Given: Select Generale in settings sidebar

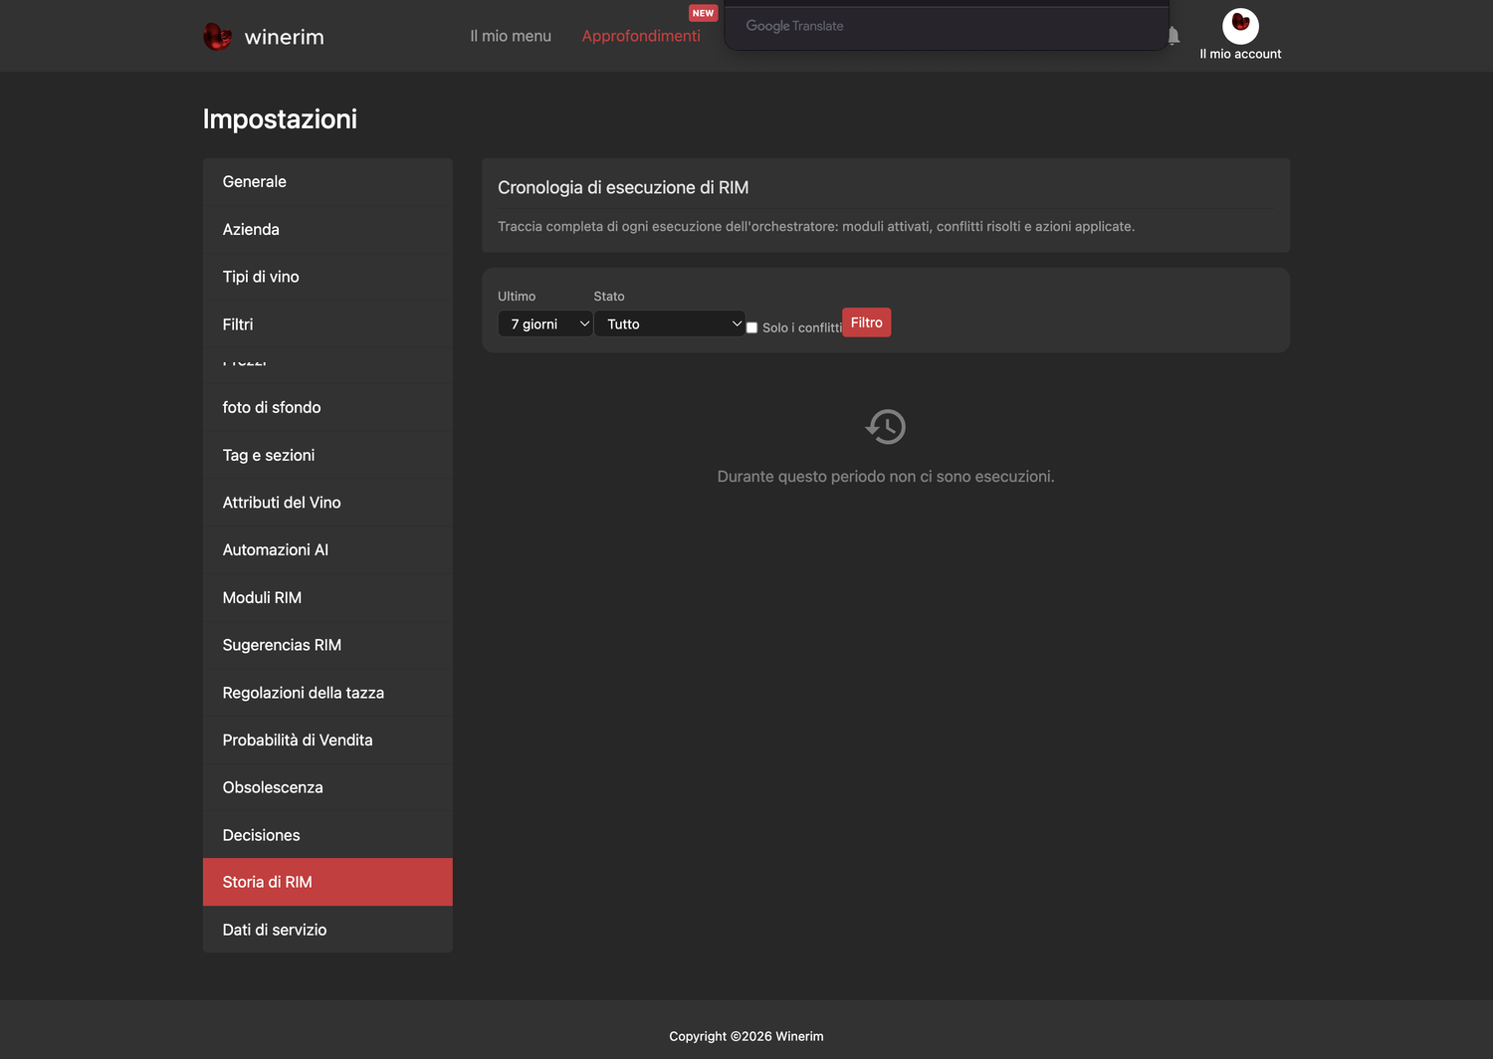Looking at the screenshot, I should 327,182.
